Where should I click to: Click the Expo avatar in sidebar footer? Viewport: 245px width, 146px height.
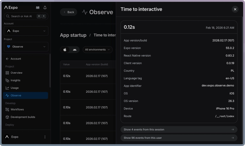pos(7,137)
